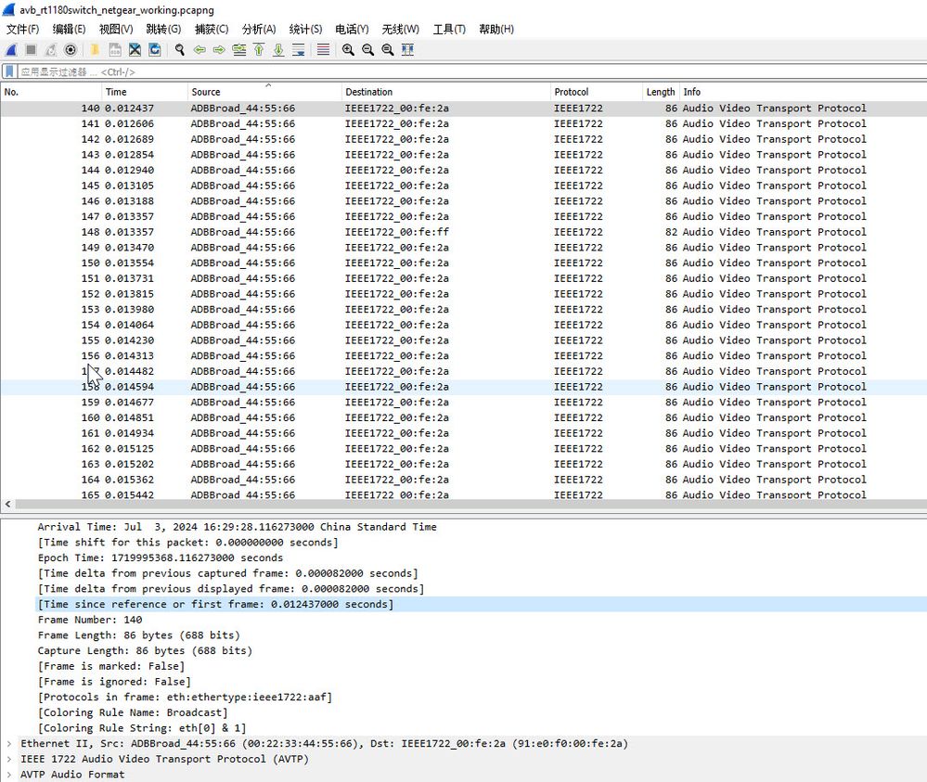Select packet 148 with destination 00:fe:ff
The height and width of the screenshot is (782, 927).
point(464,232)
